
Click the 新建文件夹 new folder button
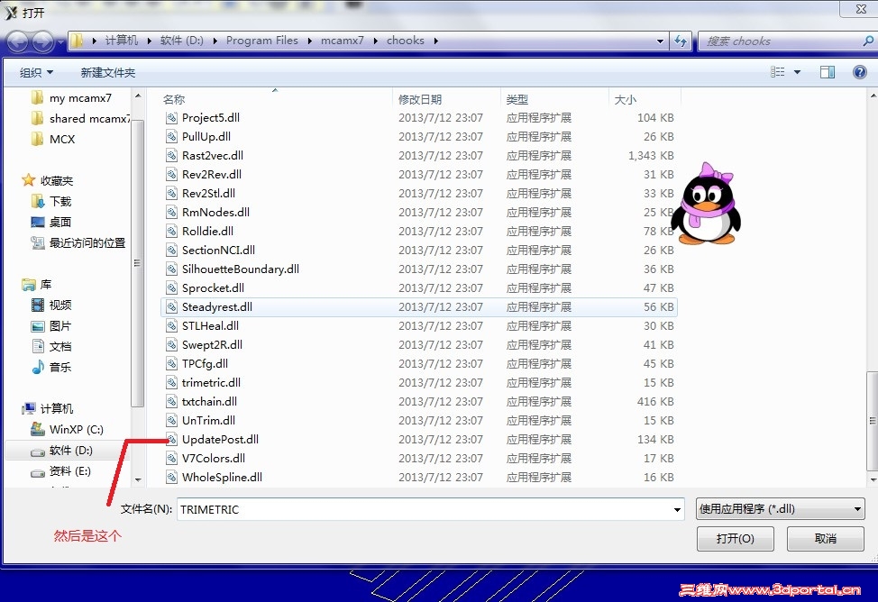click(x=108, y=72)
